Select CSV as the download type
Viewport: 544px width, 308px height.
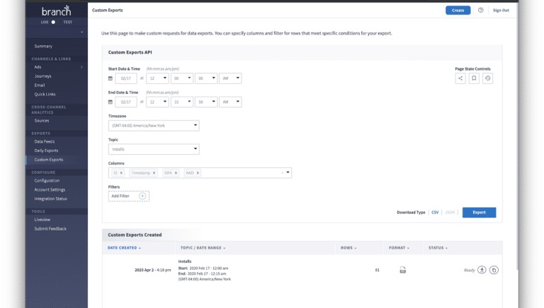coord(435,212)
